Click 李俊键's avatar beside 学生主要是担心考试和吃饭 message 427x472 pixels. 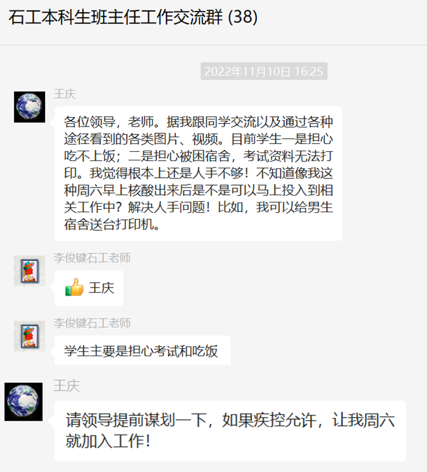click(x=30, y=336)
